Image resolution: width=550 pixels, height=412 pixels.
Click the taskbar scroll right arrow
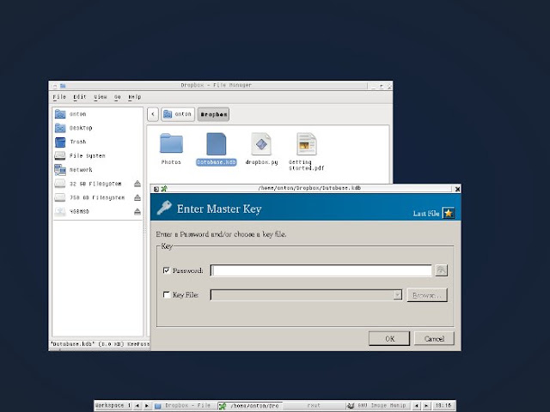coord(426,406)
